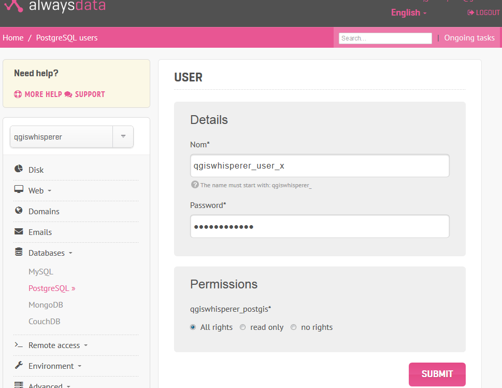Image resolution: width=502 pixels, height=388 pixels.
Task: Click the alwaysdata logo icon
Action: tap(14, 5)
